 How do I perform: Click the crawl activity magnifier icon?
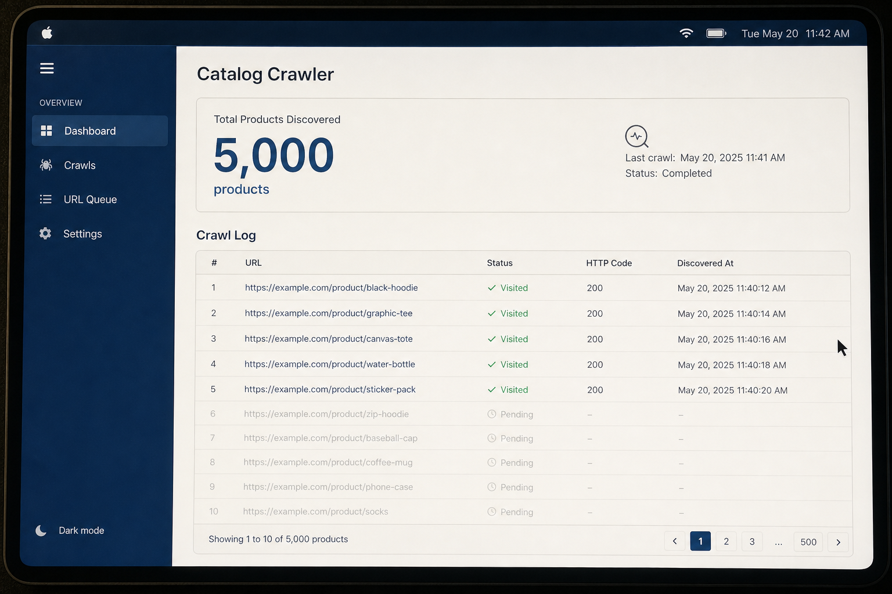(636, 137)
